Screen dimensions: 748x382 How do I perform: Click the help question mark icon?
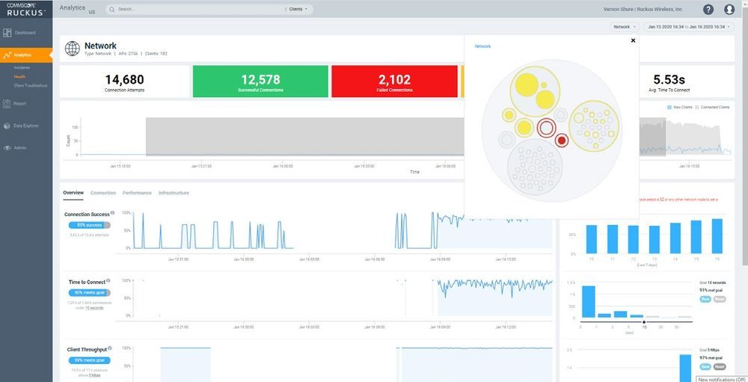coord(708,10)
